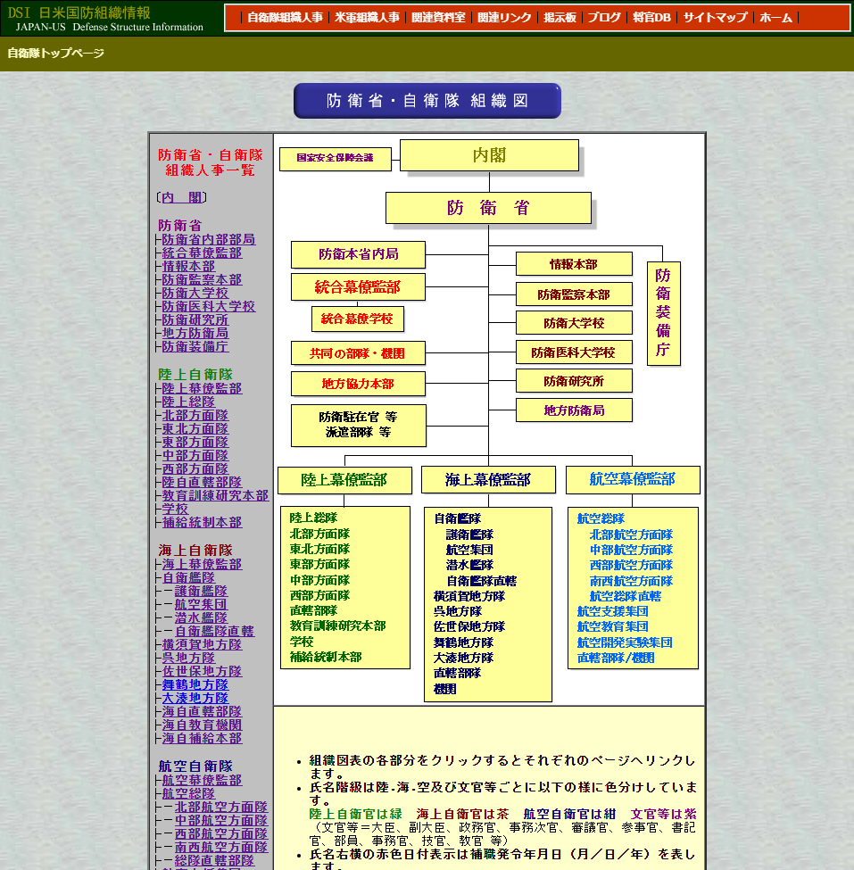The width and height of the screenshot is (854, 870).
Task: Click 北部方面隊 link in left sidebar
Action: click(x=195, y=415)
